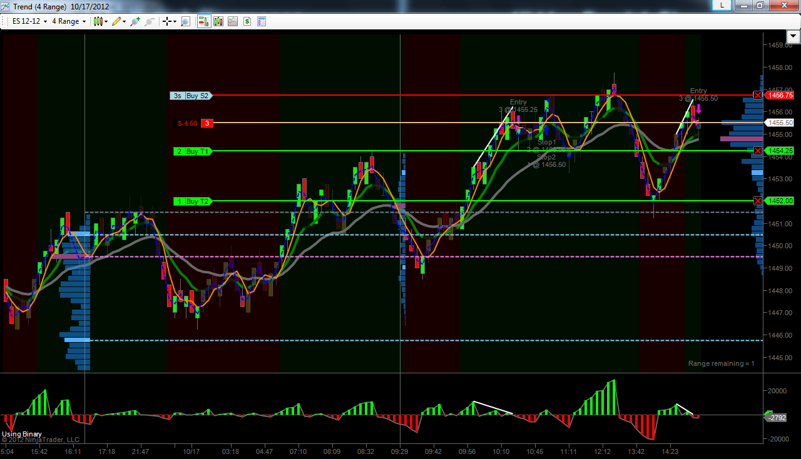Select the candlestick chart style icon

[x=98, y=21]
